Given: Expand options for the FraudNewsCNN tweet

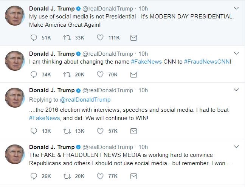Looking at the screenshot, I should [236, 53].
